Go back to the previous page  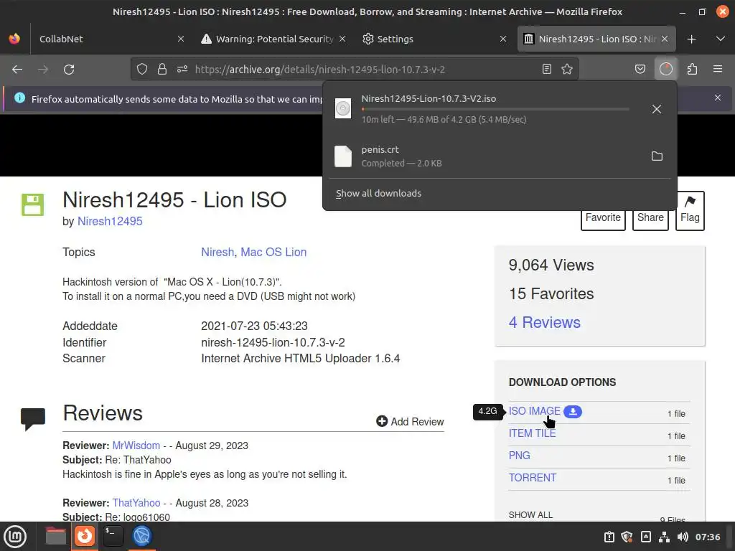[x=17, y=70]
